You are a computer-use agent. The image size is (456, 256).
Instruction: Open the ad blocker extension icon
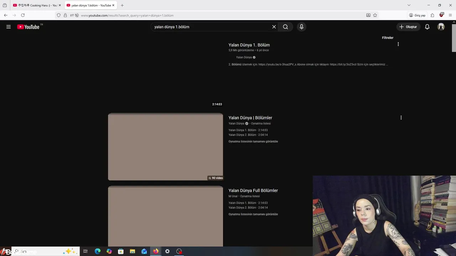point(441,15)
